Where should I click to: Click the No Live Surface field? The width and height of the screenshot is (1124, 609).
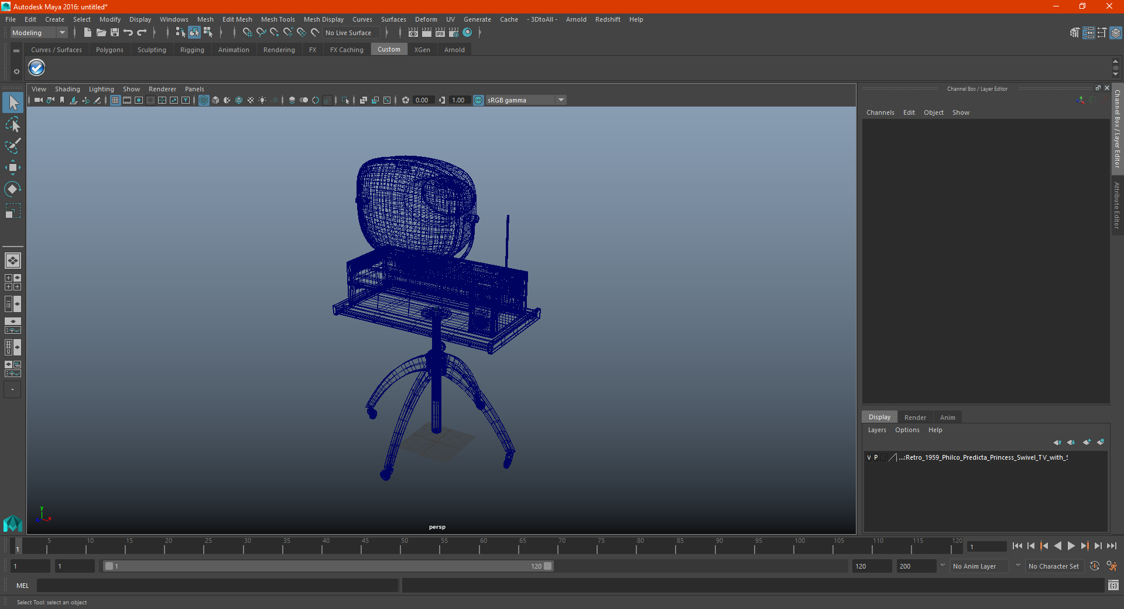coord(351,33)
